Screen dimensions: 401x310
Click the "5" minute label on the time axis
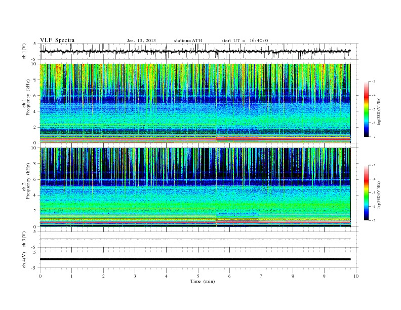pos(198,276)
